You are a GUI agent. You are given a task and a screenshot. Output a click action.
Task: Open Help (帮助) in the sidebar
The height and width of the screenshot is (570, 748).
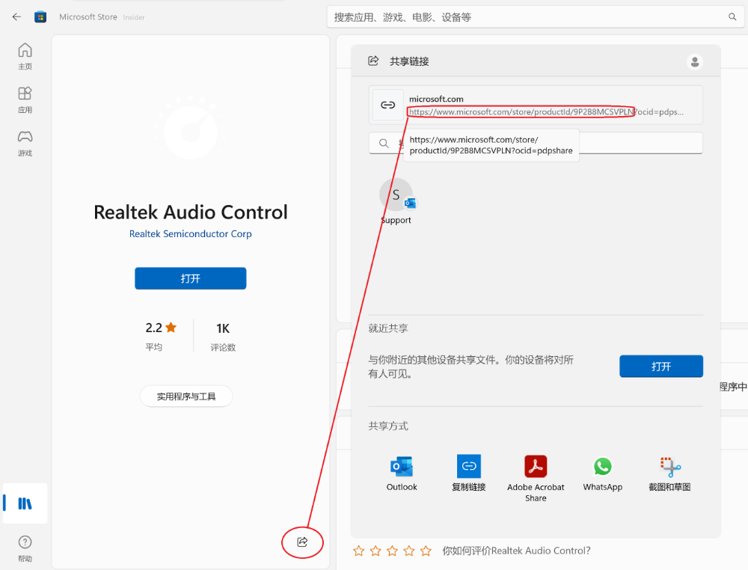click(25, 548)
